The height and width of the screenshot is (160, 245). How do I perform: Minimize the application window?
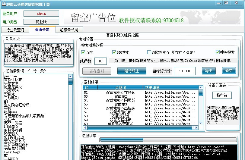[219, 3]
